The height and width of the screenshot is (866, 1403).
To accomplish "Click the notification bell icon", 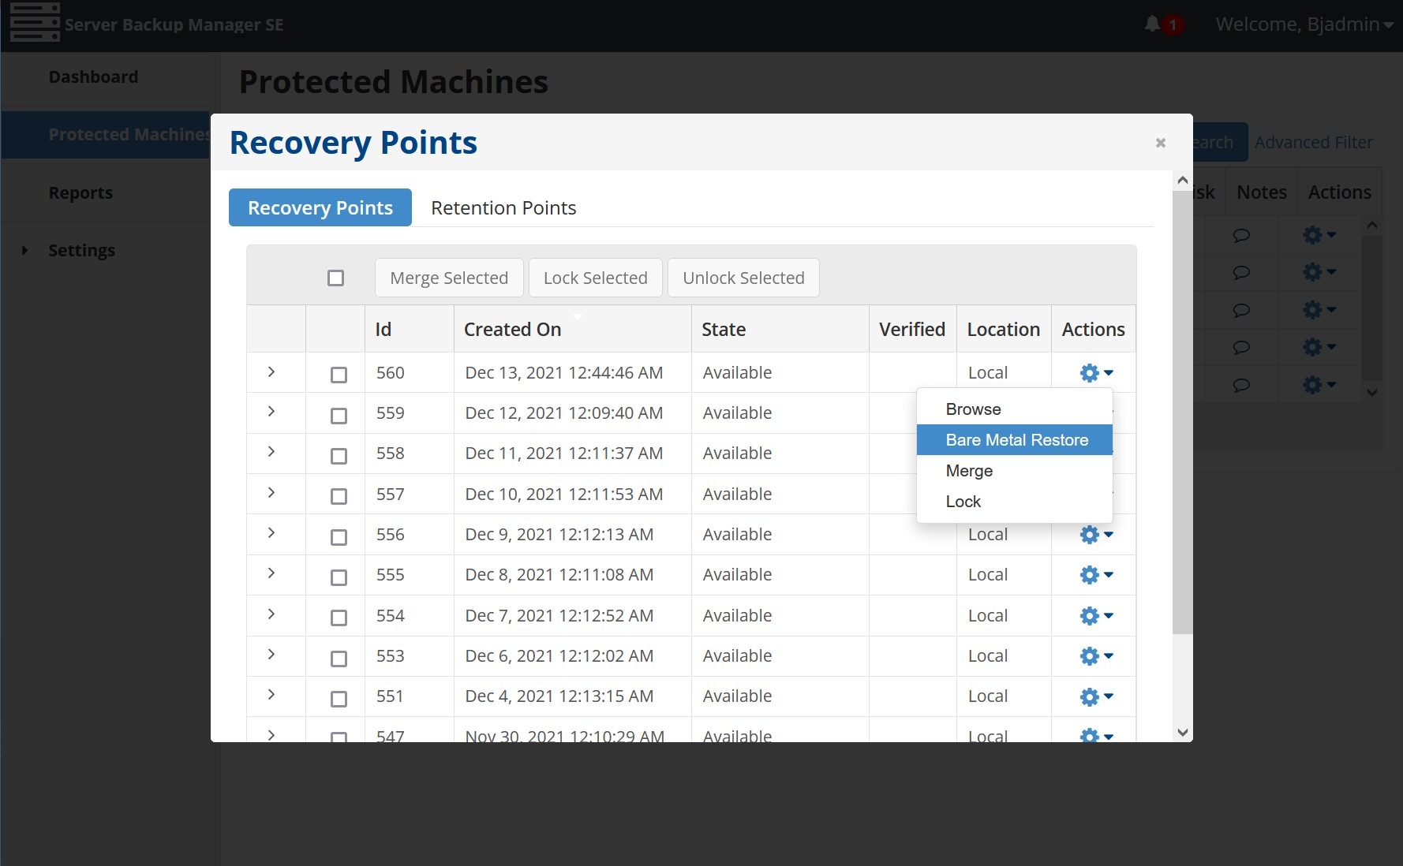I will (1153, 24).
